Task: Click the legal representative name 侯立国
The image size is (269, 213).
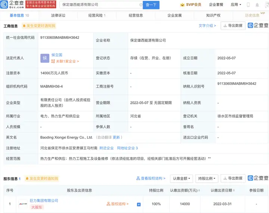Action: (57, 55)
